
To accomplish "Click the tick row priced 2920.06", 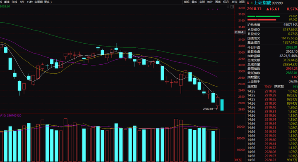I will pos(272,152).
